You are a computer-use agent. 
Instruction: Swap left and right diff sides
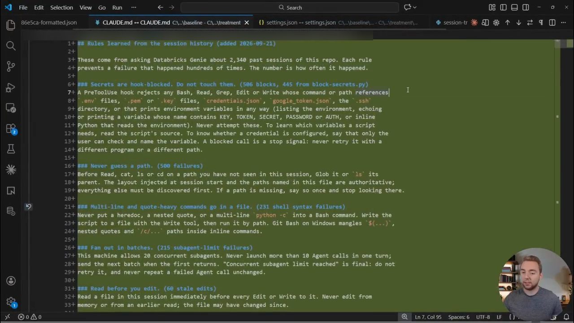click(x=530, y=22)
